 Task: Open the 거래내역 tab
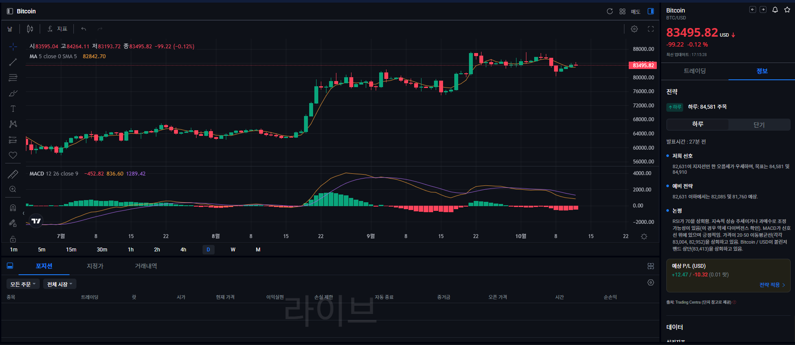[146, 266]
